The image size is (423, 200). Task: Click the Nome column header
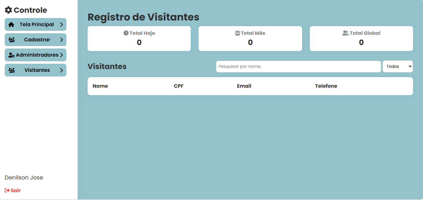tap(100, 86)
